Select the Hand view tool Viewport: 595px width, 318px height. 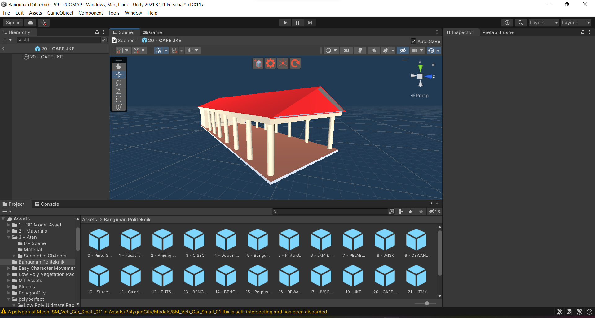(119, 67)
